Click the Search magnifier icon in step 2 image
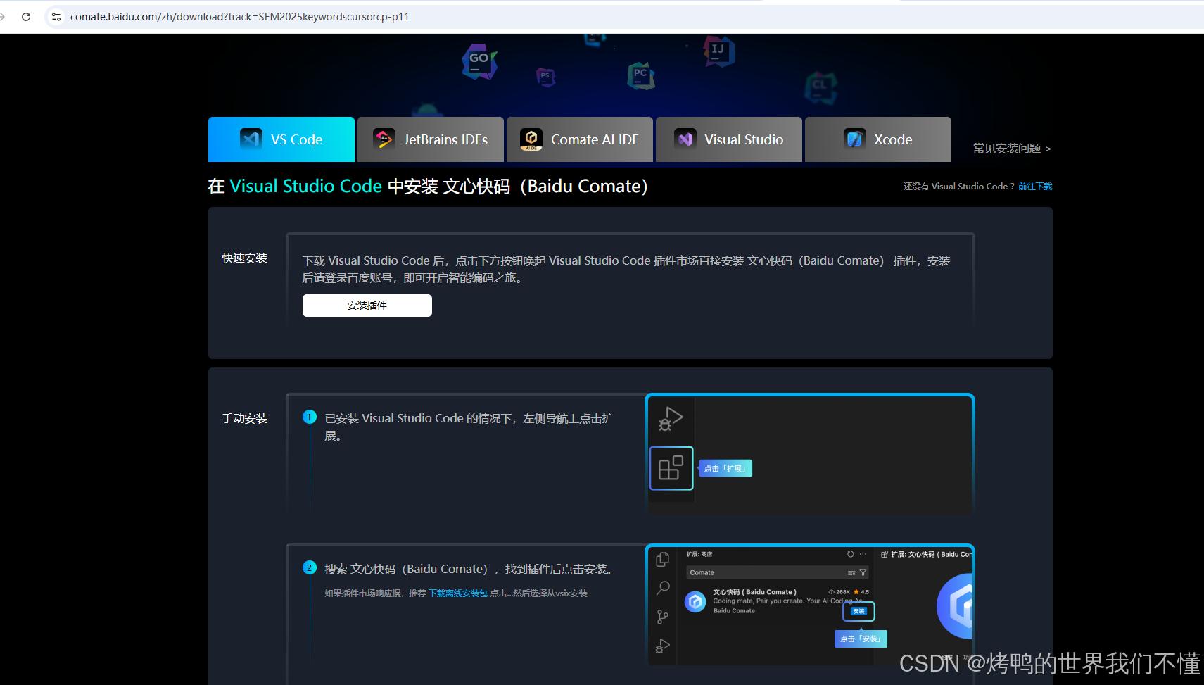Screen dimensions: 1204x685 pyautogui.click(x=663, y=588)
